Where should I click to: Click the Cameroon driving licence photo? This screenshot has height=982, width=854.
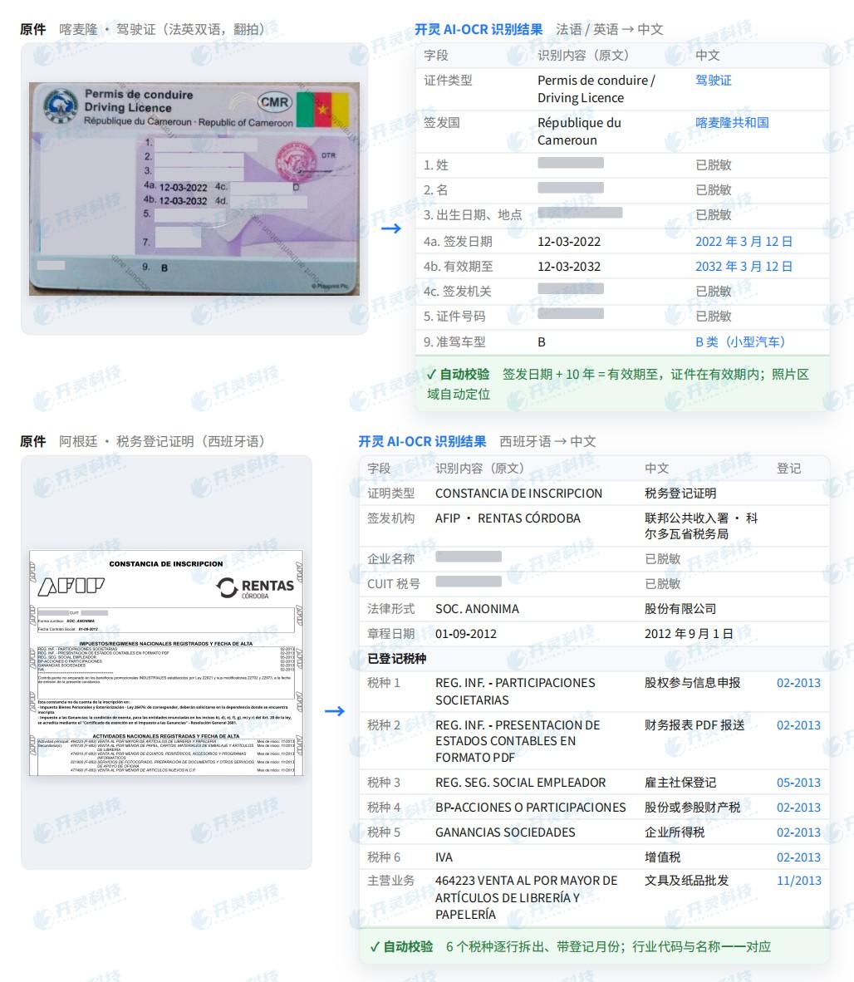click(194, 189)
